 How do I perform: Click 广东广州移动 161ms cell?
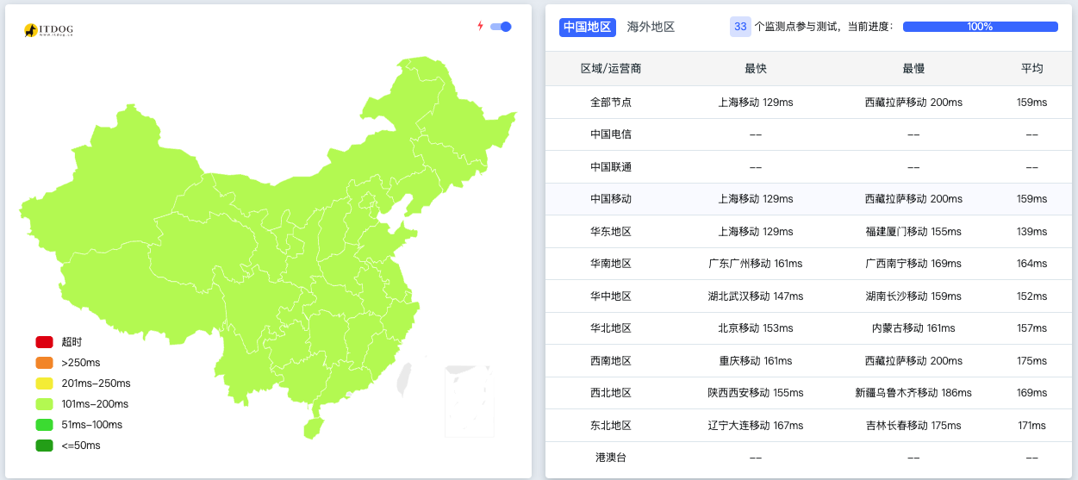pyautogui.click(x=756, y=264)
